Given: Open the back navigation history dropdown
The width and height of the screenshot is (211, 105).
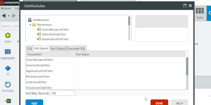Looking at the screenshot, I should [9, 16].
